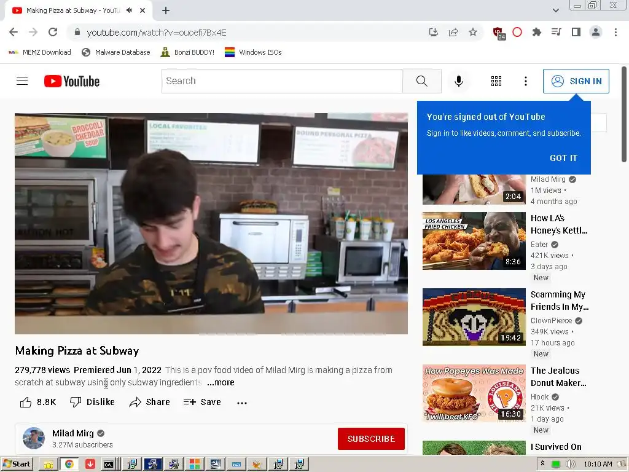Screen dimensions: 629x472
Task: Dislike the Making Pizza video
Action: (x=92, y=402)
